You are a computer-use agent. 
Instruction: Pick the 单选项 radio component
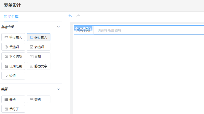point(13,47)
